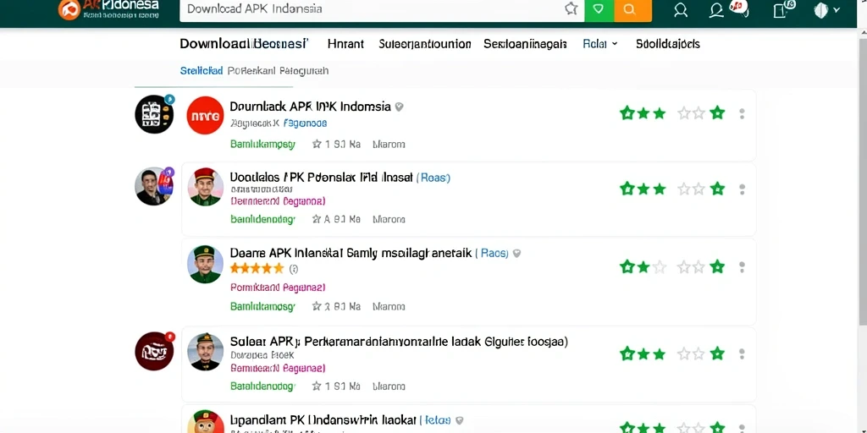Click the blue (Roas) link in second result

coord(433,178)
